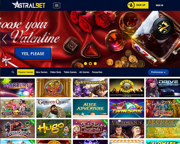The image size is (180, 144).
Task: Open the hamburger menu icon
Action: pyautogui.click(x=57, y=5)
